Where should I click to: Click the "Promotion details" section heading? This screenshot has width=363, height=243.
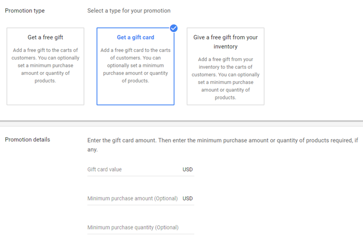[27, 139]
